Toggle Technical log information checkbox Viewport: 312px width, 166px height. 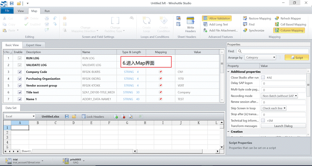263,120
